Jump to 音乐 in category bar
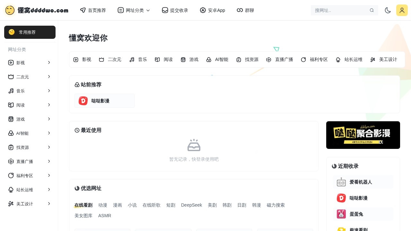This screenshot has height=231, width=411. 138,59
